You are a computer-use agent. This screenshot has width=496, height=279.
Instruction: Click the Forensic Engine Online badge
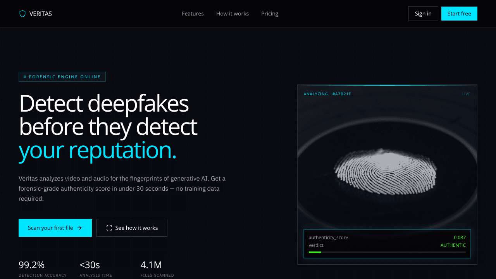62,77
